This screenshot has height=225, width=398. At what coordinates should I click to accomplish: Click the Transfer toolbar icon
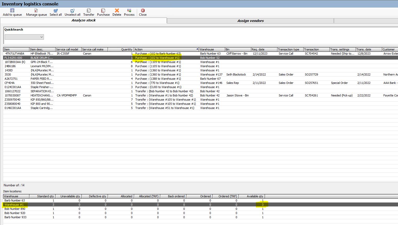[89, 10]
